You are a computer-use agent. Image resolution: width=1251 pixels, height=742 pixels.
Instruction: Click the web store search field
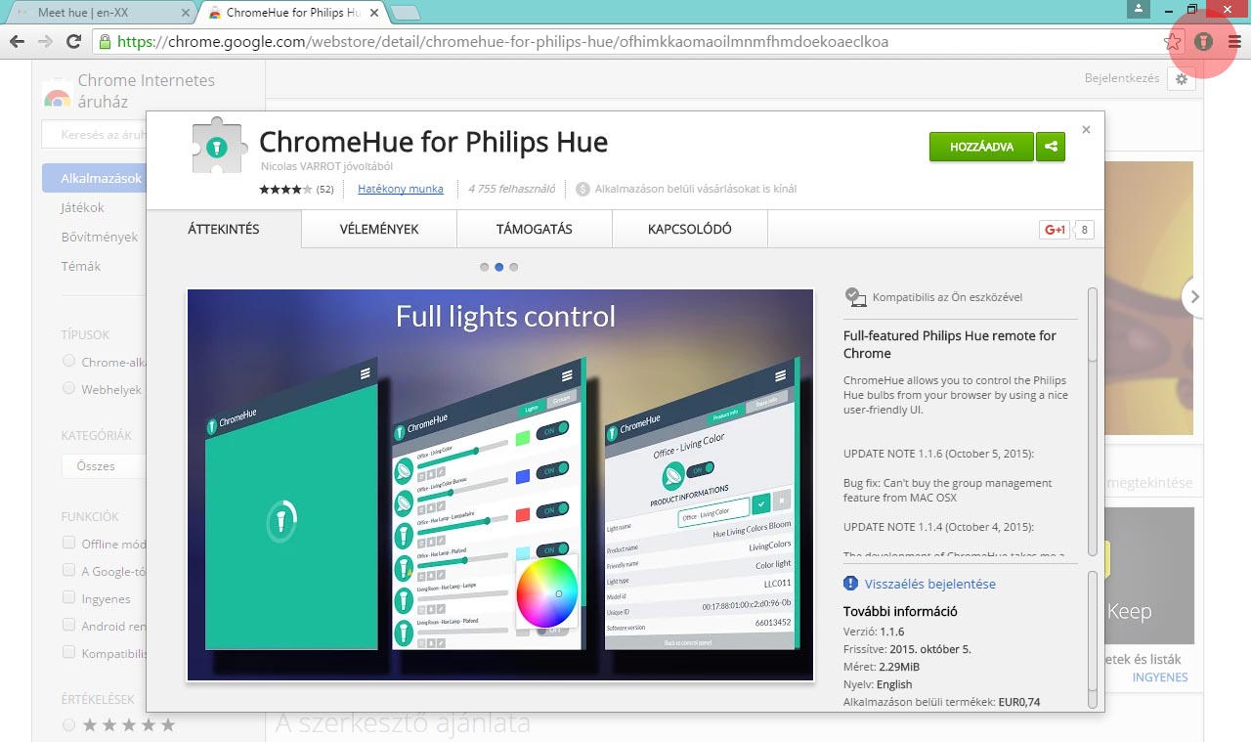[x=94, y=134]
